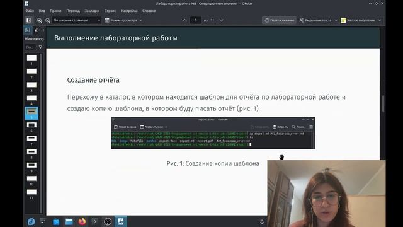Open page 2 thumbnail
Image resolution: width=403 pixels, height=227 pixels.
[31, 71]
